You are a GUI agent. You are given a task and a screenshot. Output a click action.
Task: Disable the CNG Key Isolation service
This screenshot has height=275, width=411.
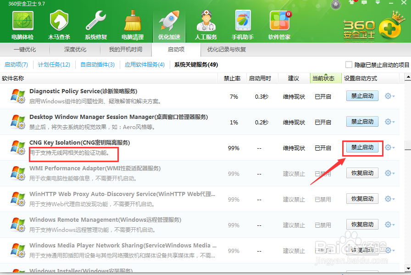[x=362, y=148]
